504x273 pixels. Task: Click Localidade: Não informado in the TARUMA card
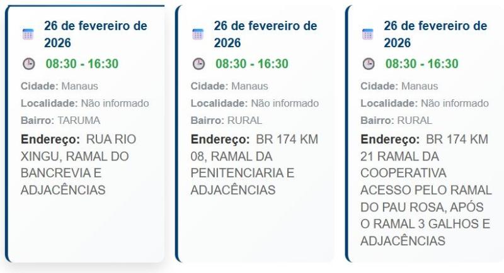pos(85,103)
